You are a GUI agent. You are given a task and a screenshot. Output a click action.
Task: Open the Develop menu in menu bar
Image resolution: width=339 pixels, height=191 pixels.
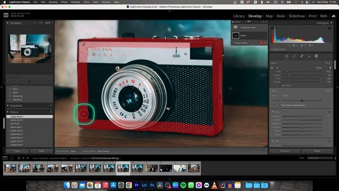[x=53, y=2]
